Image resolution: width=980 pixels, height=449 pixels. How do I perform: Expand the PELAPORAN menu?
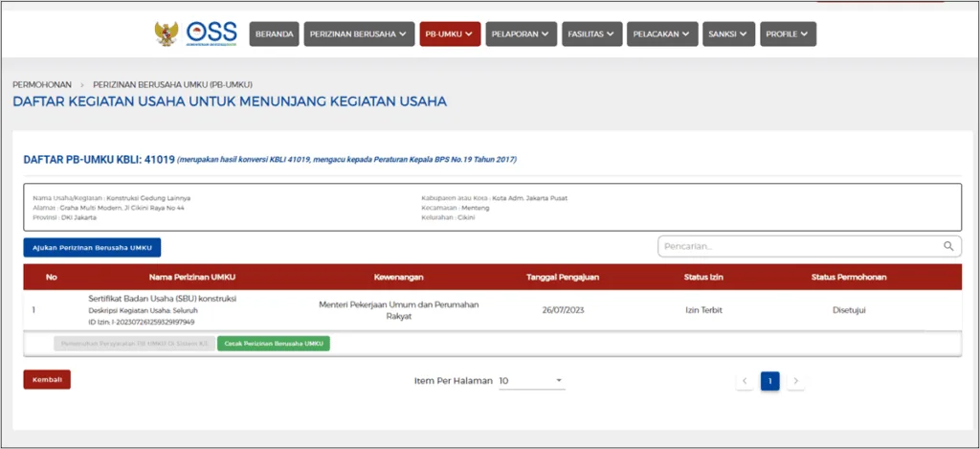pyautogui.click(x=521, y=34)
